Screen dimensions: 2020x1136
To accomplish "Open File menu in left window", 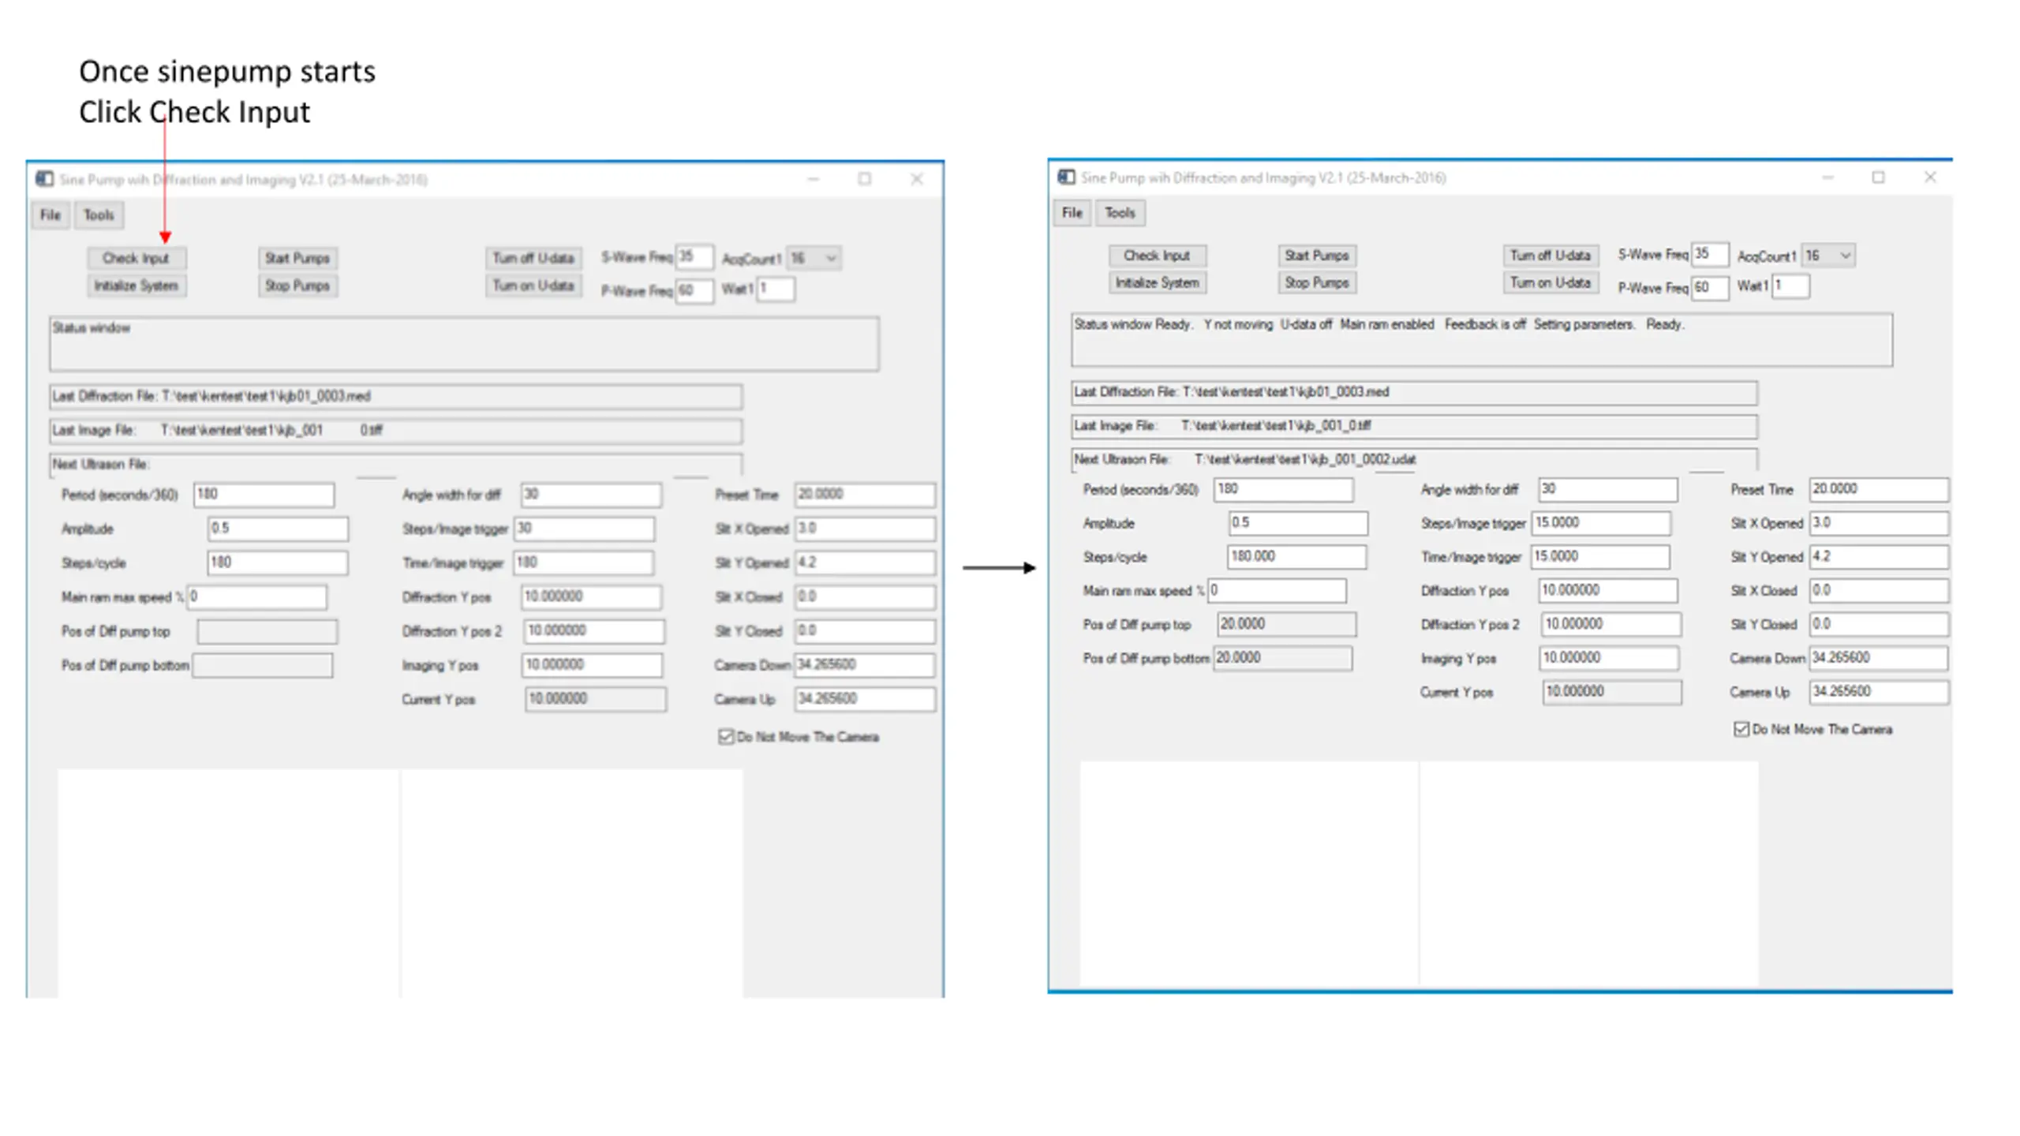I will click(50, 215).
